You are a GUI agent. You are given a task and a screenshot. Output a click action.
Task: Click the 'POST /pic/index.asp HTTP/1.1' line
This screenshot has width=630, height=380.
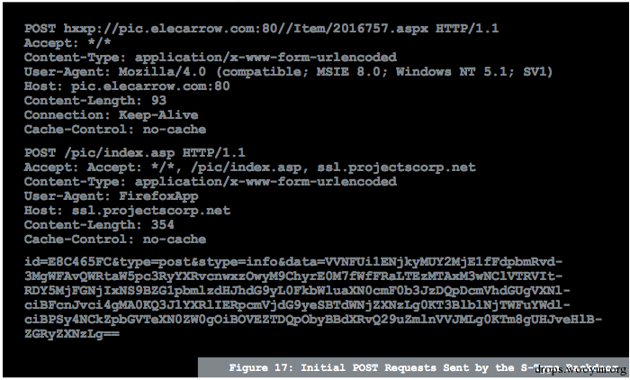(x=135, y=153)
